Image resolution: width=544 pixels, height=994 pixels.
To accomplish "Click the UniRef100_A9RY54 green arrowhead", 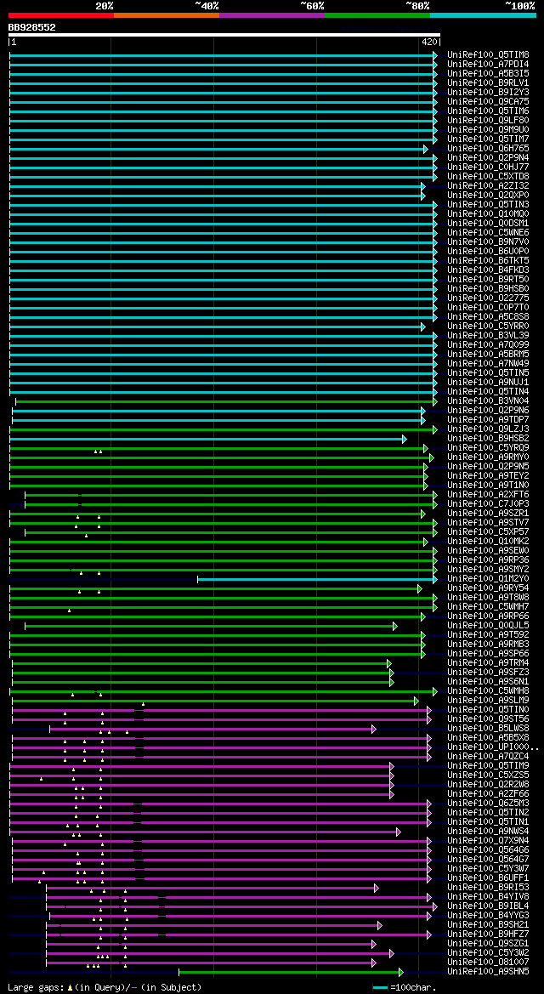I will (x=420, y=588).
